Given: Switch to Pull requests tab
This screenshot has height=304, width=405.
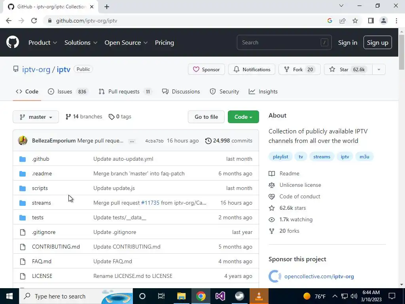Looking at the screenshot, I should coord(125,91).
